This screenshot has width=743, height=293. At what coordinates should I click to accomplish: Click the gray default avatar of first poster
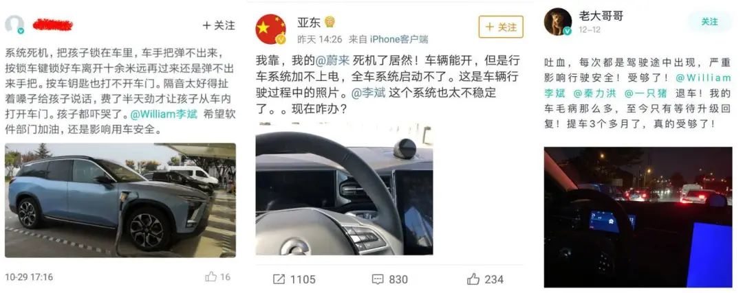[x=14, y=25]
